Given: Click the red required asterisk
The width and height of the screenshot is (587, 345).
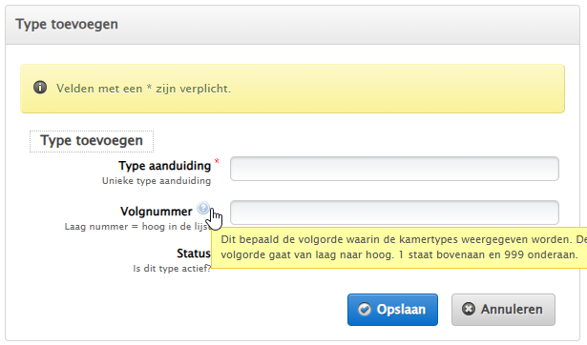Looking at the screenshot, I should pyautogui.click(x=217, y=161).
